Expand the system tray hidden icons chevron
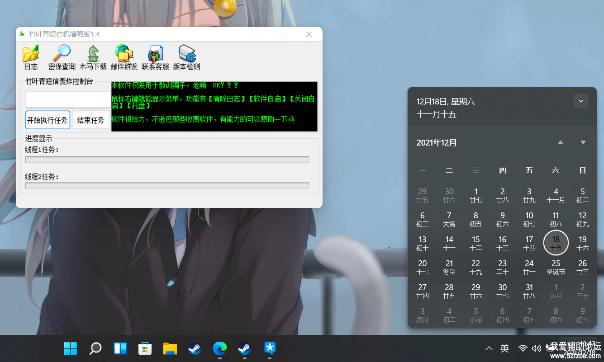 click(x=489, y=348)
